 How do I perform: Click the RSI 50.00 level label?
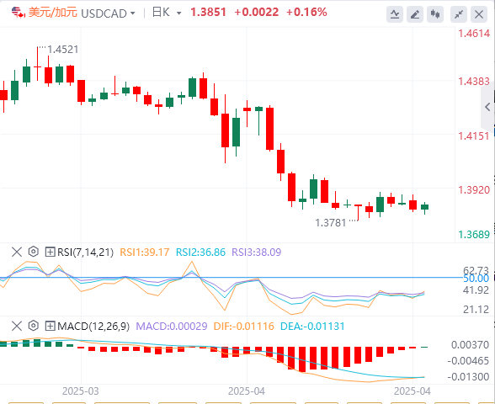[476, 279]
